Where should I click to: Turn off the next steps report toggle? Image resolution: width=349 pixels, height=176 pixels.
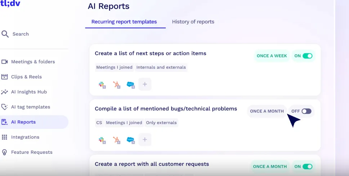(307, 56)
